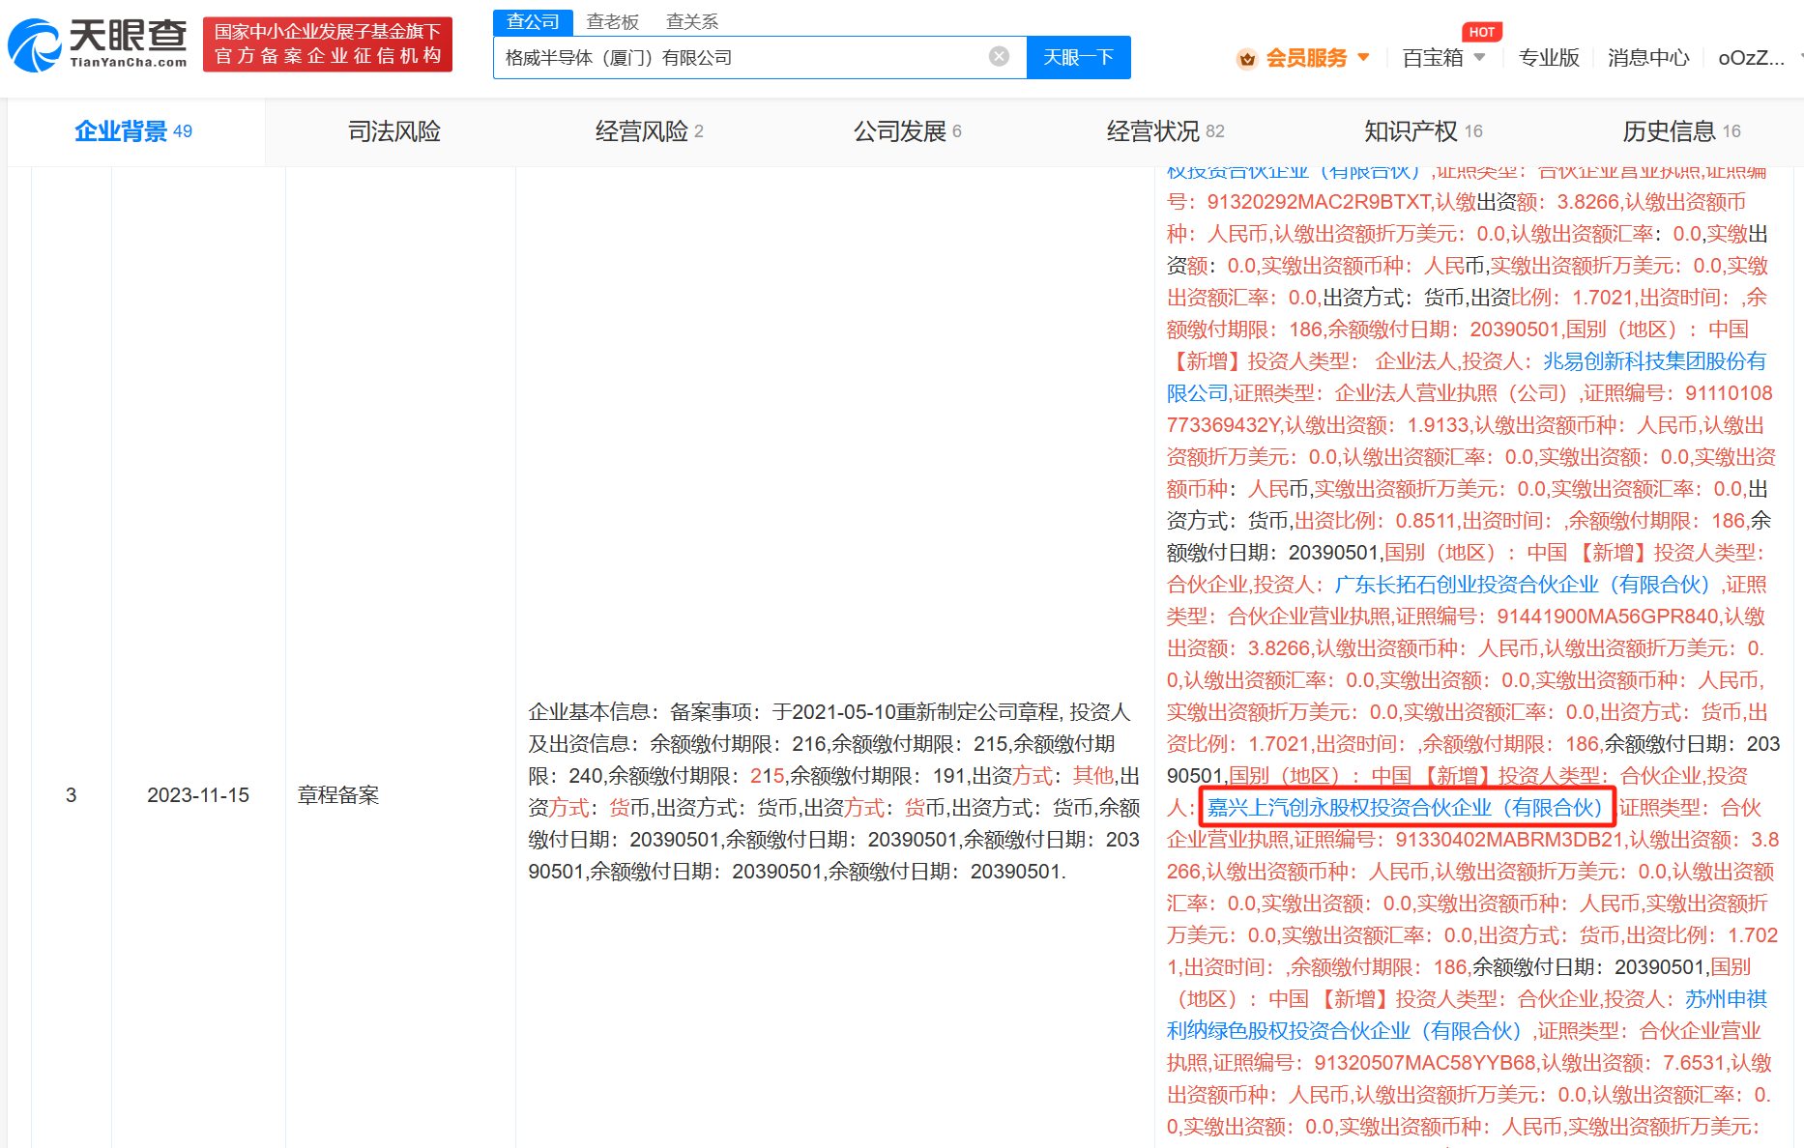Open the 历史信息 tab
This screenshot has height=1148, width=1804.
pos(1680,131)
